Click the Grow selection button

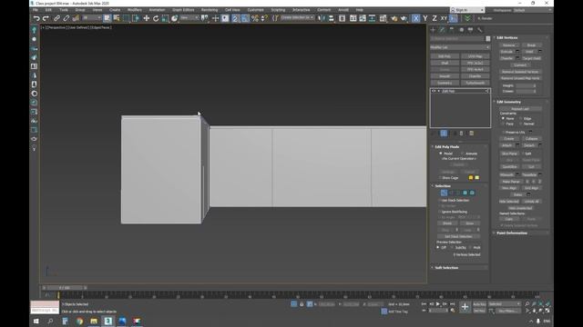[470, 223]
